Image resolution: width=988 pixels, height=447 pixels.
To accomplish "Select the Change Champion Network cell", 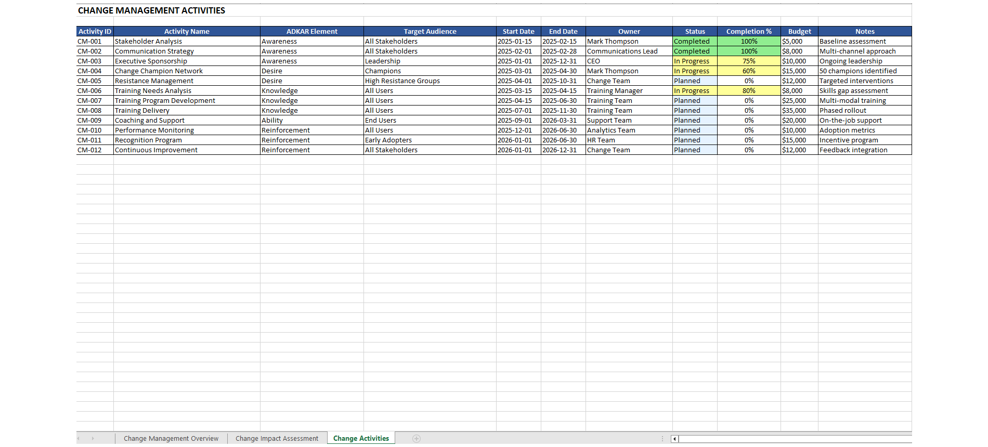I will click(x=187, y=71).
